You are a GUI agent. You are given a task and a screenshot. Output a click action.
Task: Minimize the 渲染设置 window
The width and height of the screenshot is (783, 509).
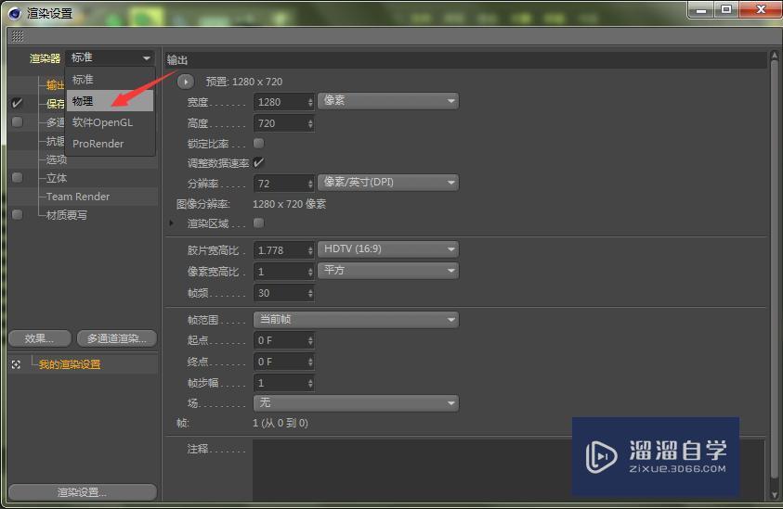point(701,9)
